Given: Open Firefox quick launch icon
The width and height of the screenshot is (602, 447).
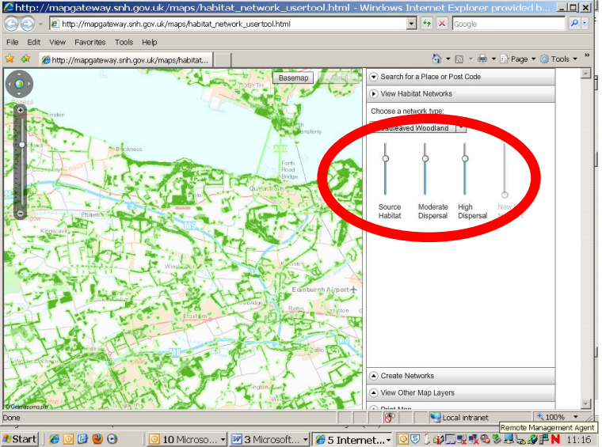Looking at the screenshot, I should click(x=97, y=439).
